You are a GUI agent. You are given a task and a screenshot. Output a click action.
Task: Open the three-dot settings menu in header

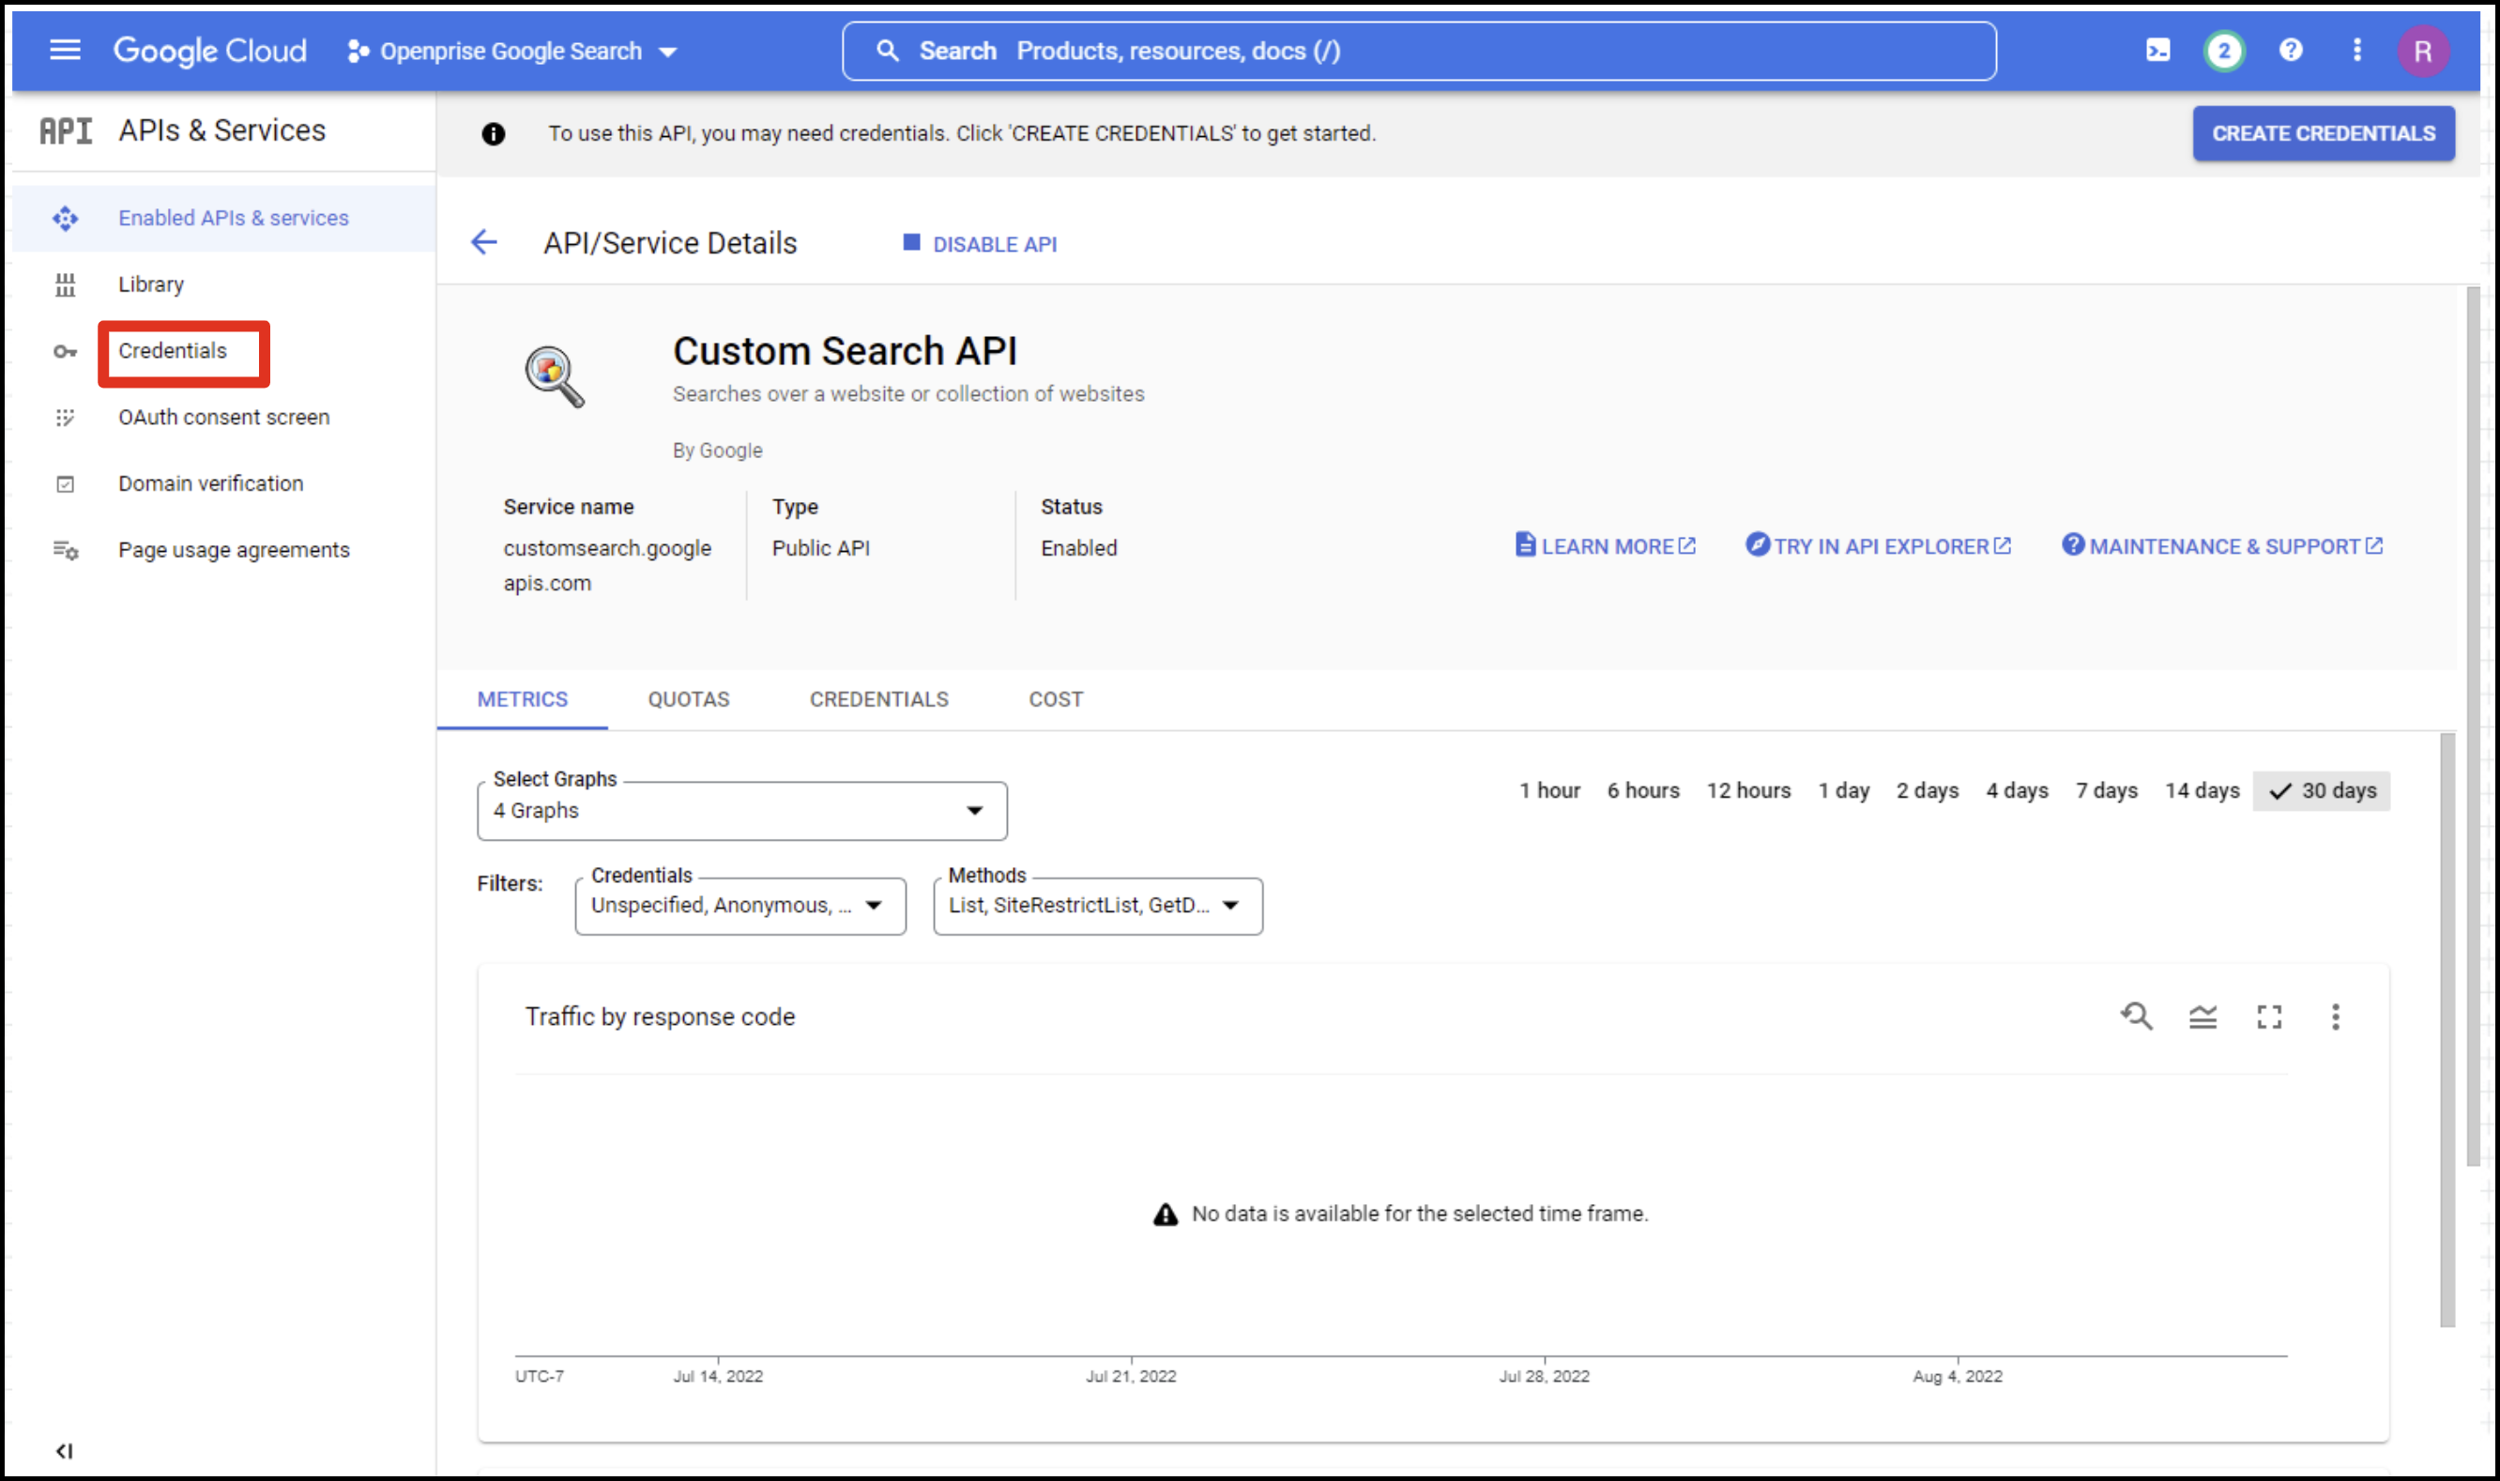pyautogui.click(x=2356, y=50)
